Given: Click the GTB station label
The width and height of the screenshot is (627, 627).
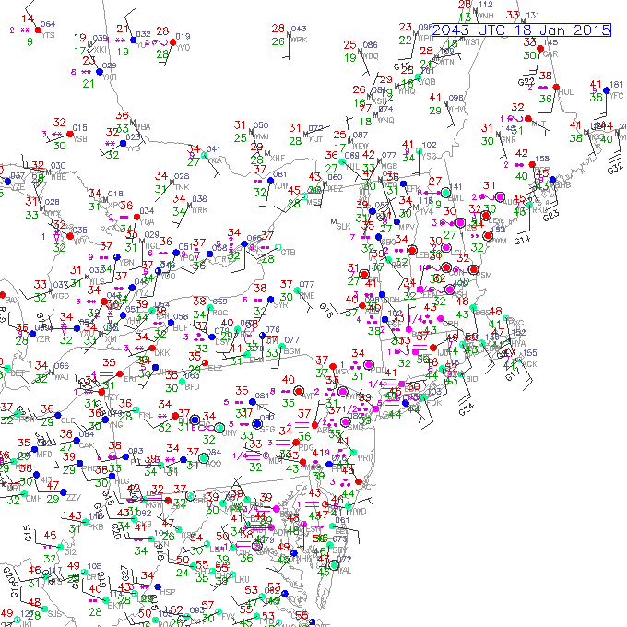Looking at the screenshot, I should [289, 253].
